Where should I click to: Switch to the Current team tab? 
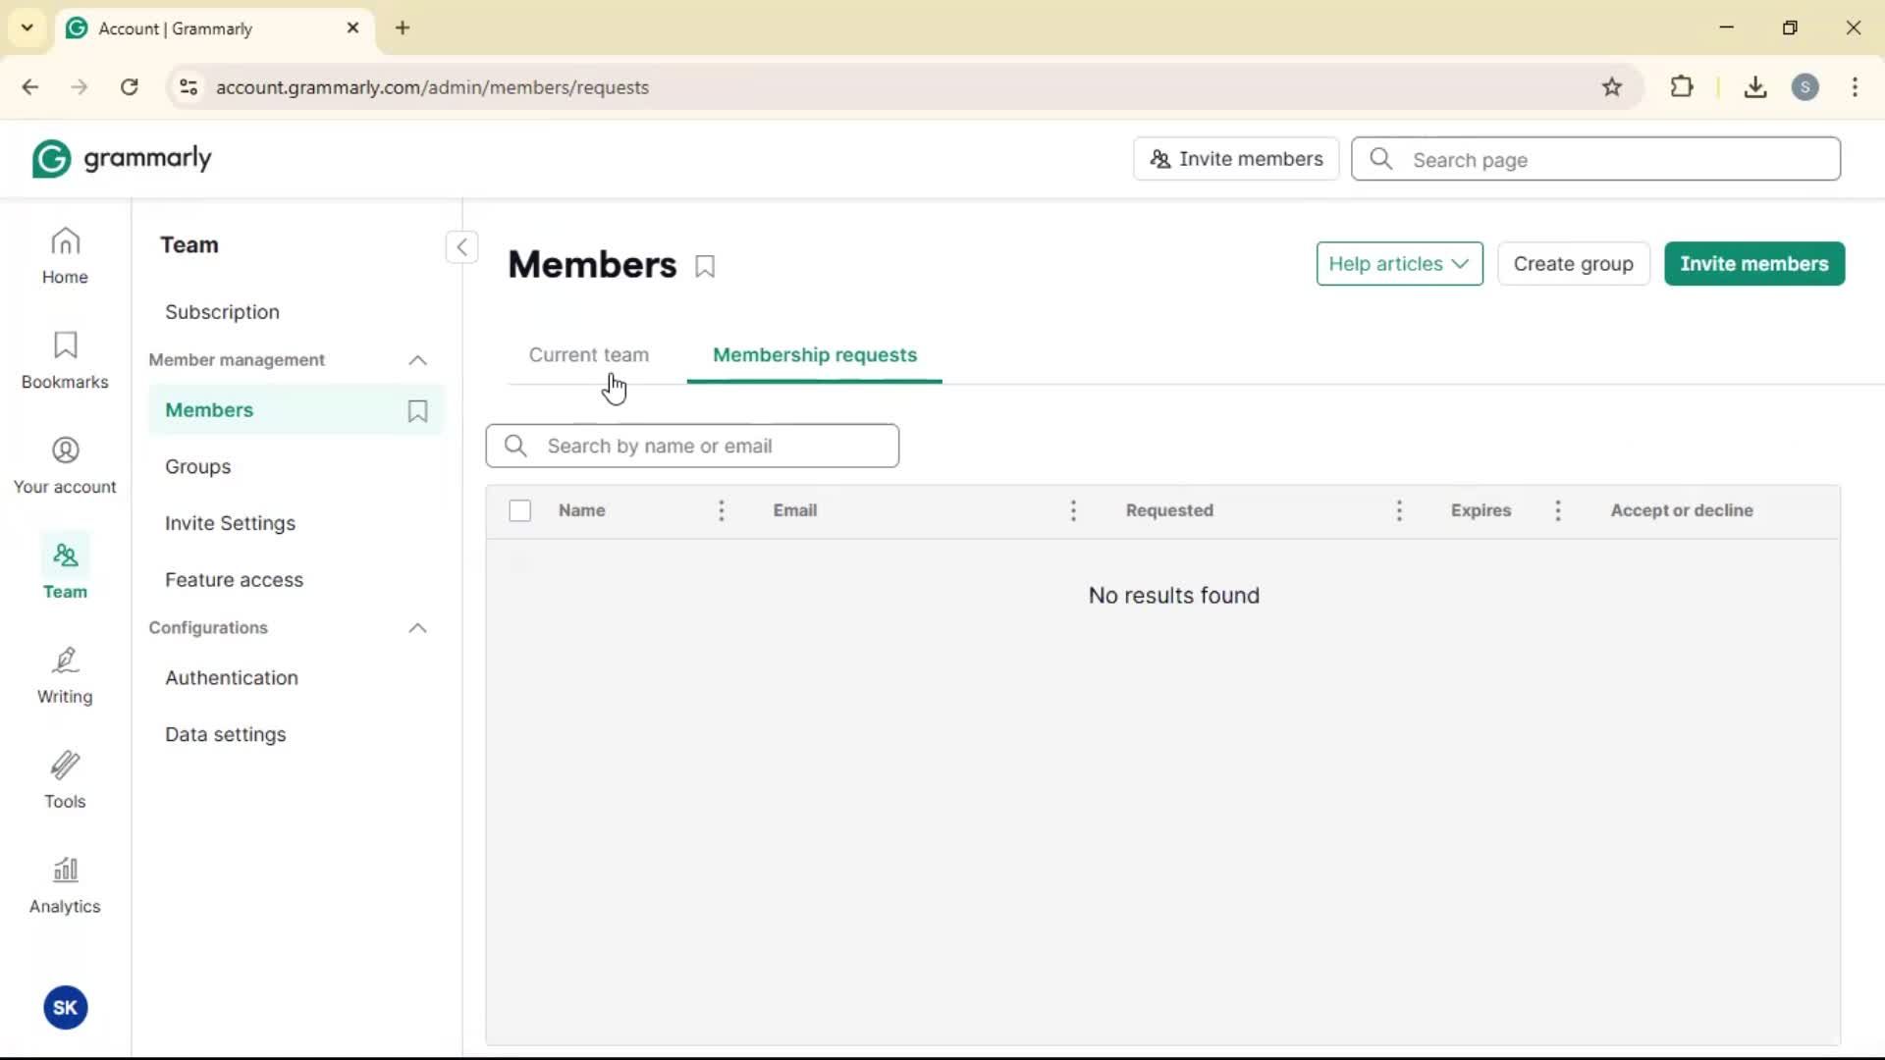click(x=588, y=355)
